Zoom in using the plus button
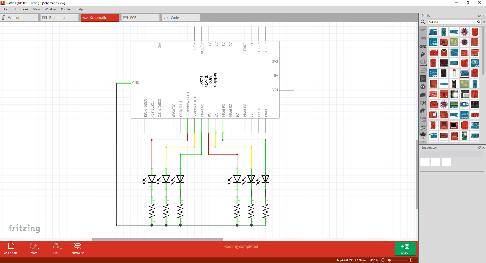 [x=411, y=260]
